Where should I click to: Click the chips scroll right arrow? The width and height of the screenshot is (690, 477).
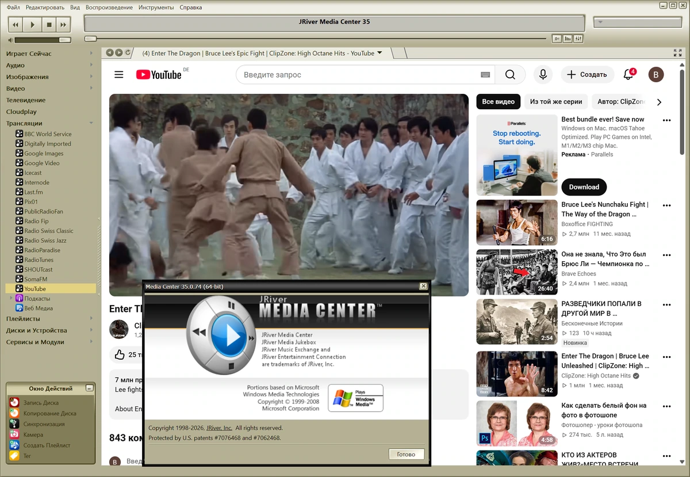[x=659, y=102]
